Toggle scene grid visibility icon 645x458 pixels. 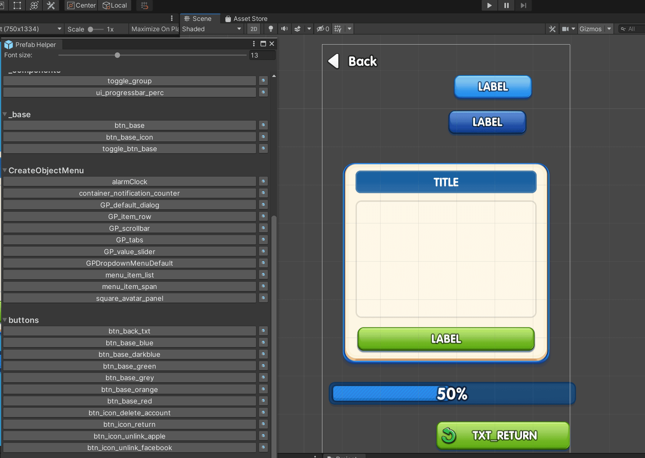[x=338, y=29]
